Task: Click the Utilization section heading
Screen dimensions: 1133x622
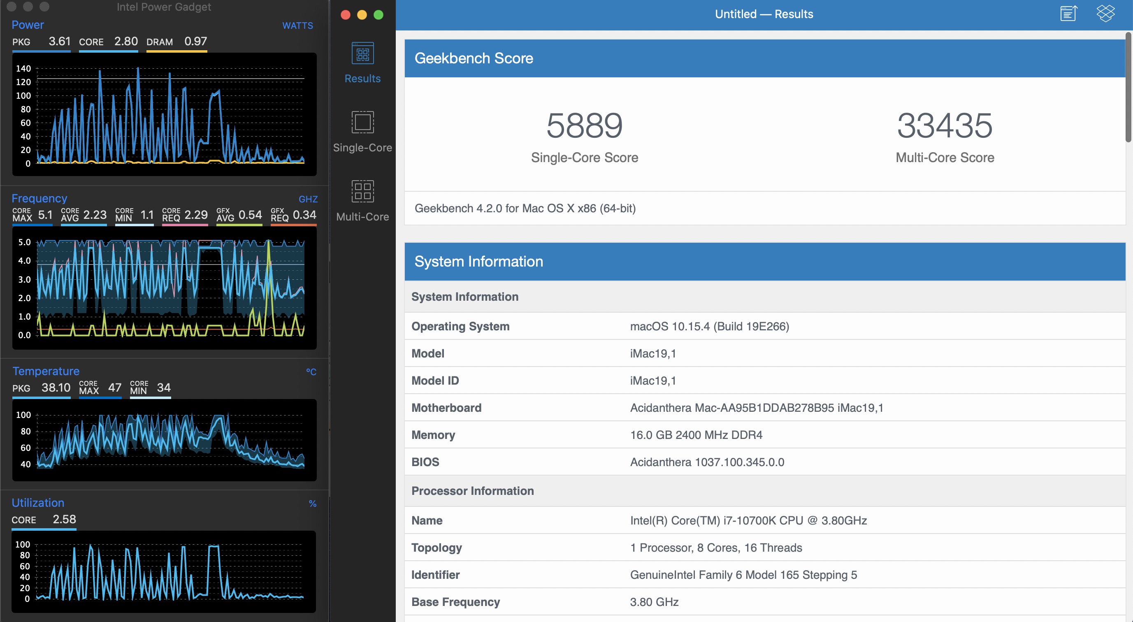Action: click(x=38, y=503)
